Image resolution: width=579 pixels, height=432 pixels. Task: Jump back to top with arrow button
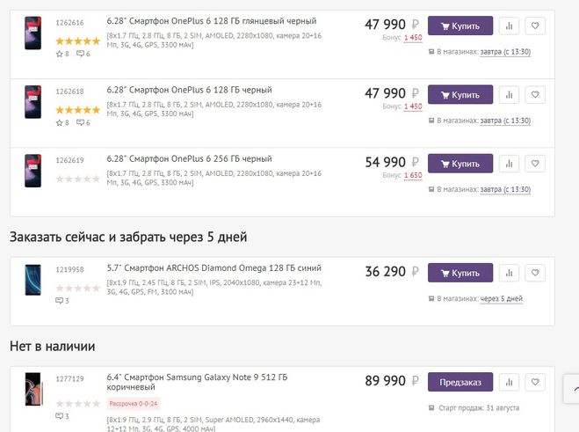pyautogui.click(x=572, y=389)
